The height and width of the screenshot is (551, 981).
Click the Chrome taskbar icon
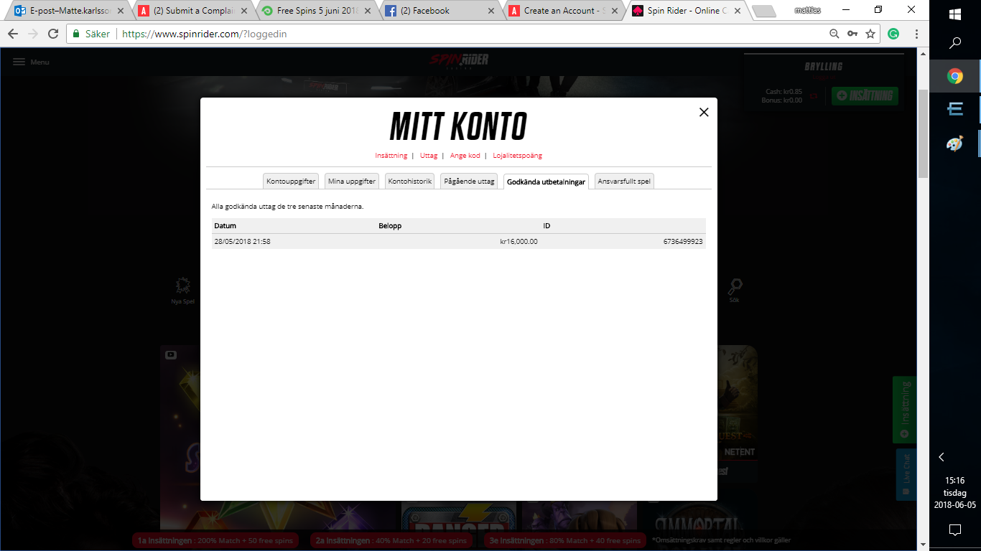[955, 76]
